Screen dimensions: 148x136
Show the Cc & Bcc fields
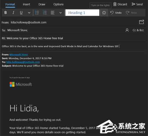click(x=138, y=30)
